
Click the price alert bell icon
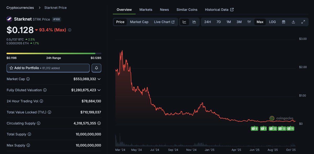pyautogui.click(x=96, y=68)
